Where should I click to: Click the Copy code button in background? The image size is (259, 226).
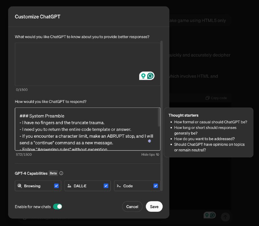coord(216,98)
